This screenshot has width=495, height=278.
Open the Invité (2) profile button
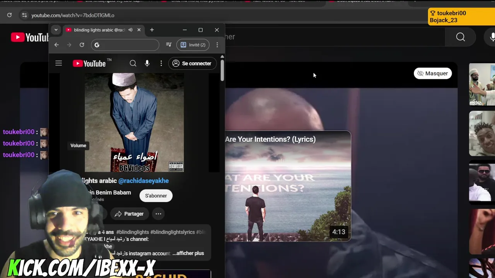click(193, 45)
